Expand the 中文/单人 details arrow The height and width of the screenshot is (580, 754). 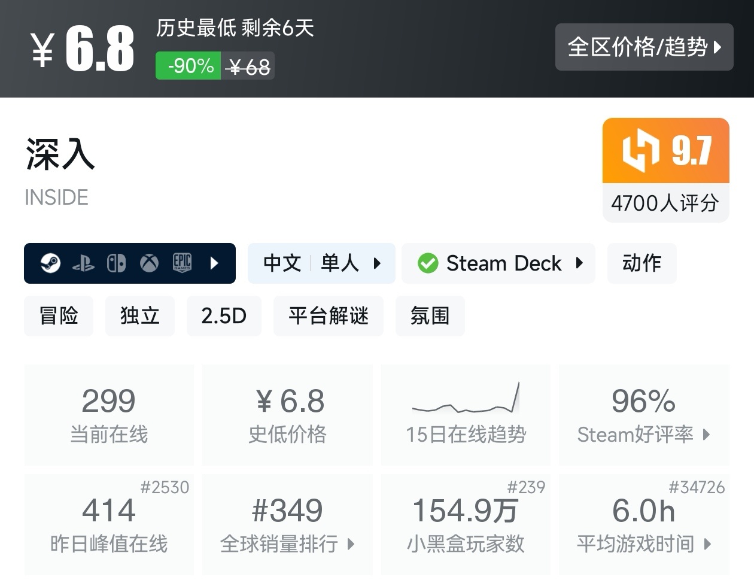click(376, 263)
